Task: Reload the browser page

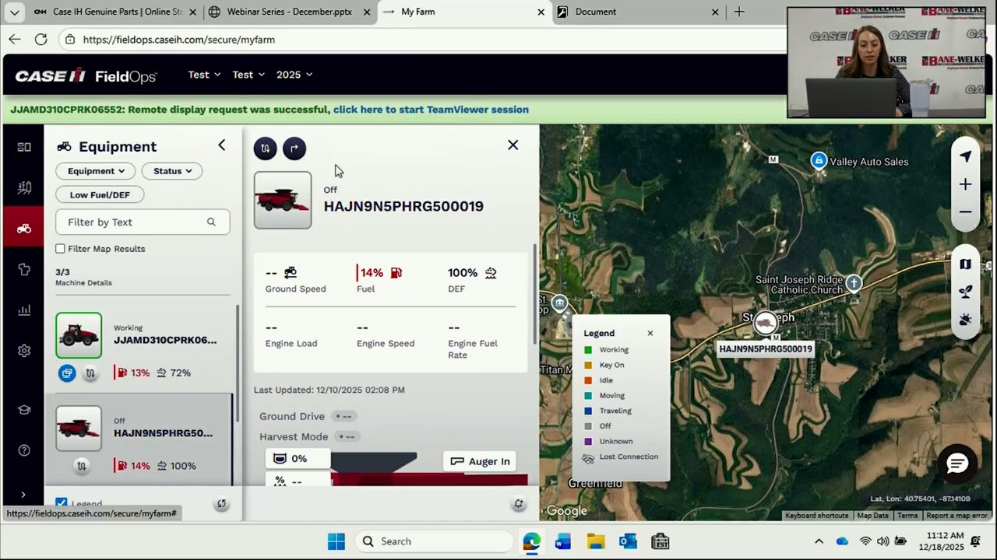Action: [41, 39]
